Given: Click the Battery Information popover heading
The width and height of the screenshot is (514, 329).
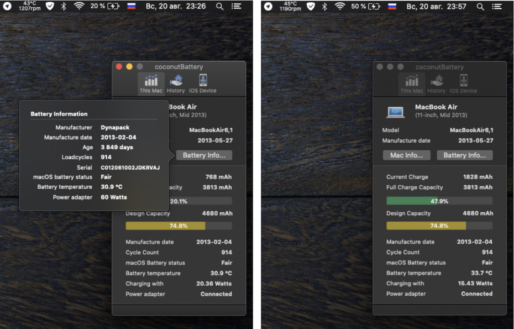Looking at the screenshot, I should click(x=59, y=114).
